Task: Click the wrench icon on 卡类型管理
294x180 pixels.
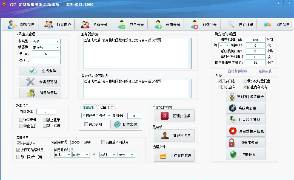Action: (30, 82)
